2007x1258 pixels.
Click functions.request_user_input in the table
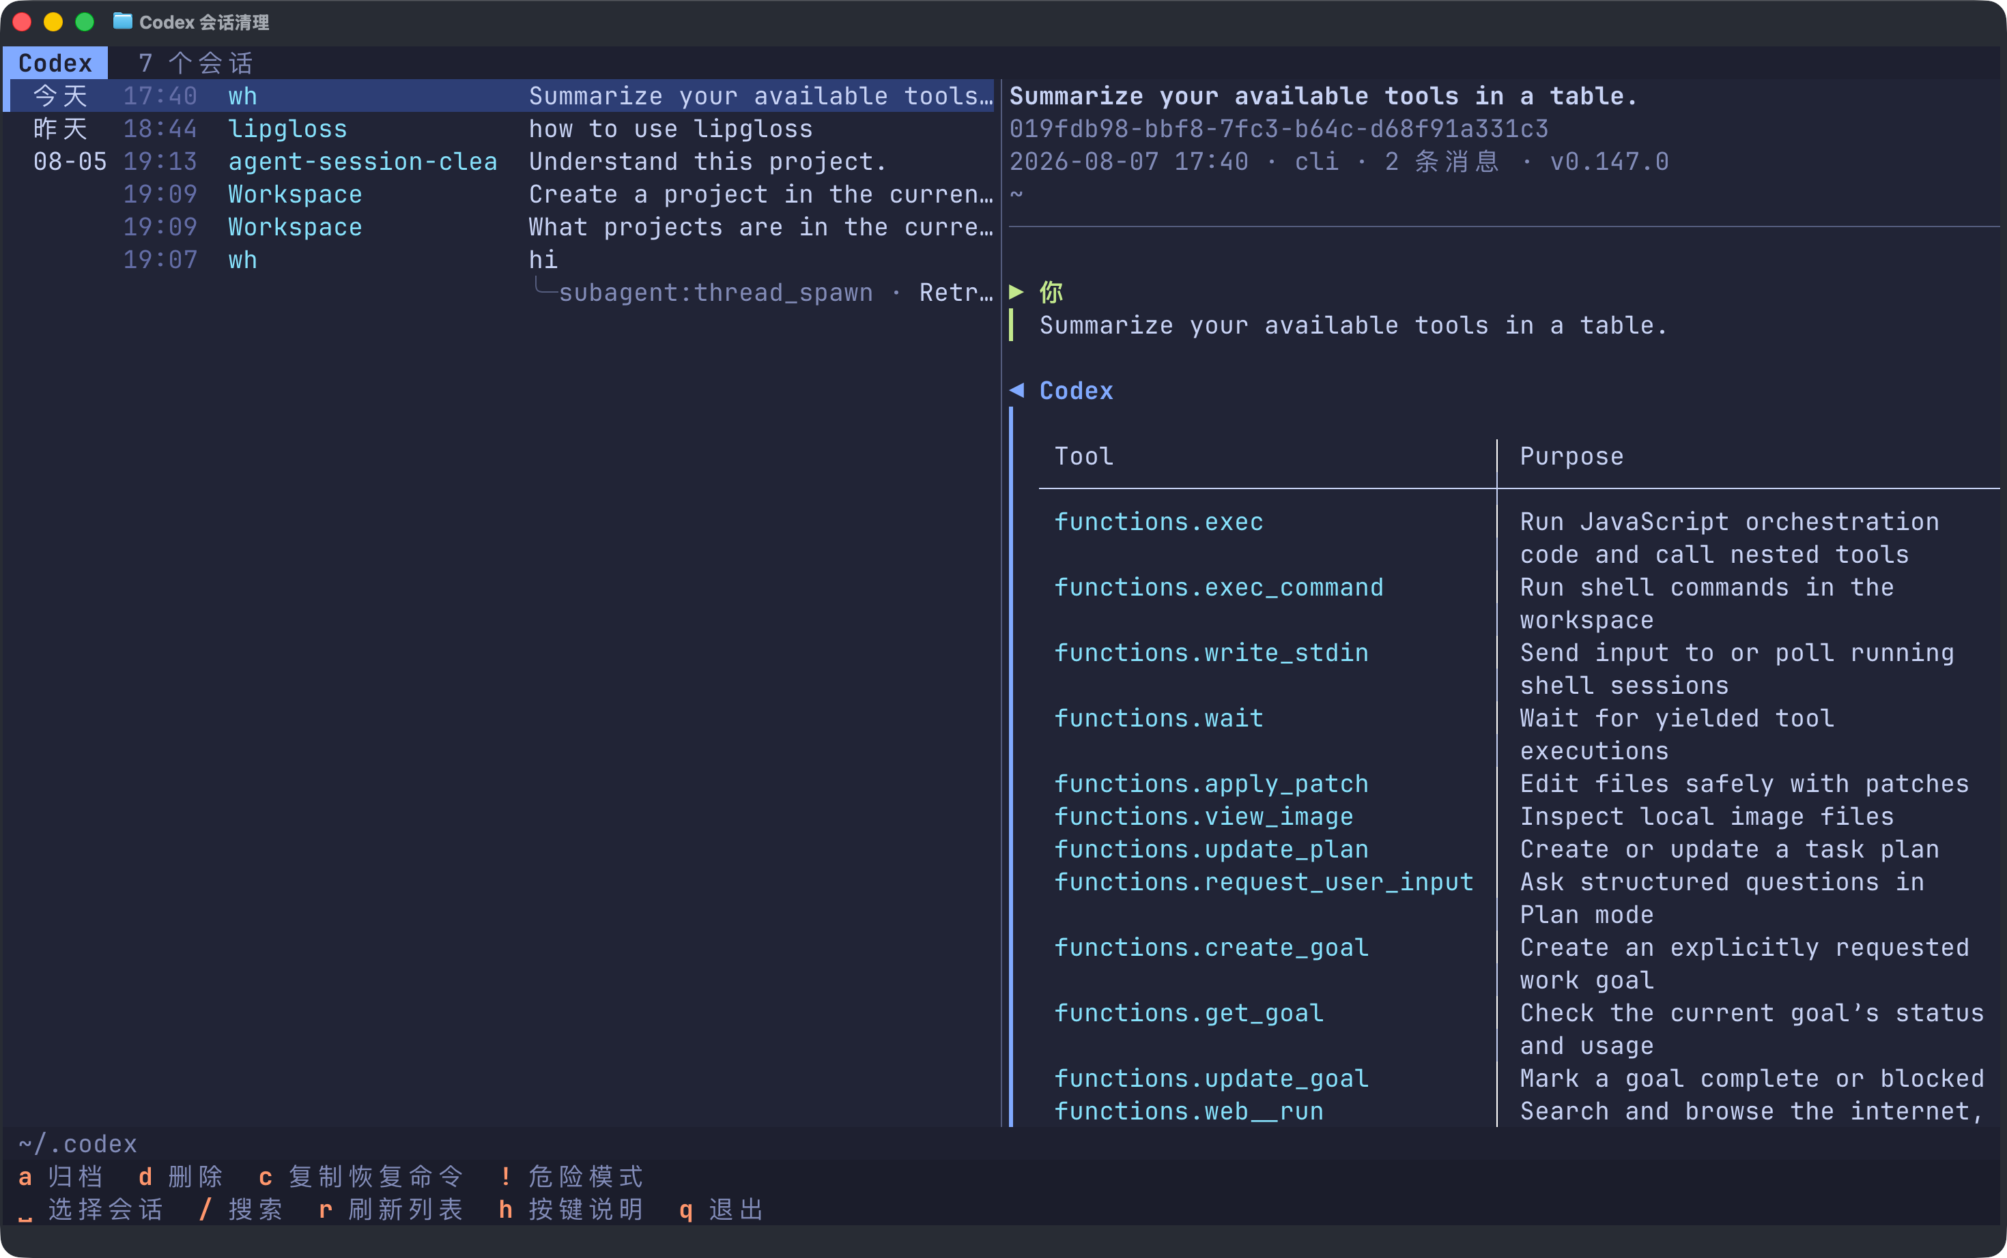coord(1264,882)
